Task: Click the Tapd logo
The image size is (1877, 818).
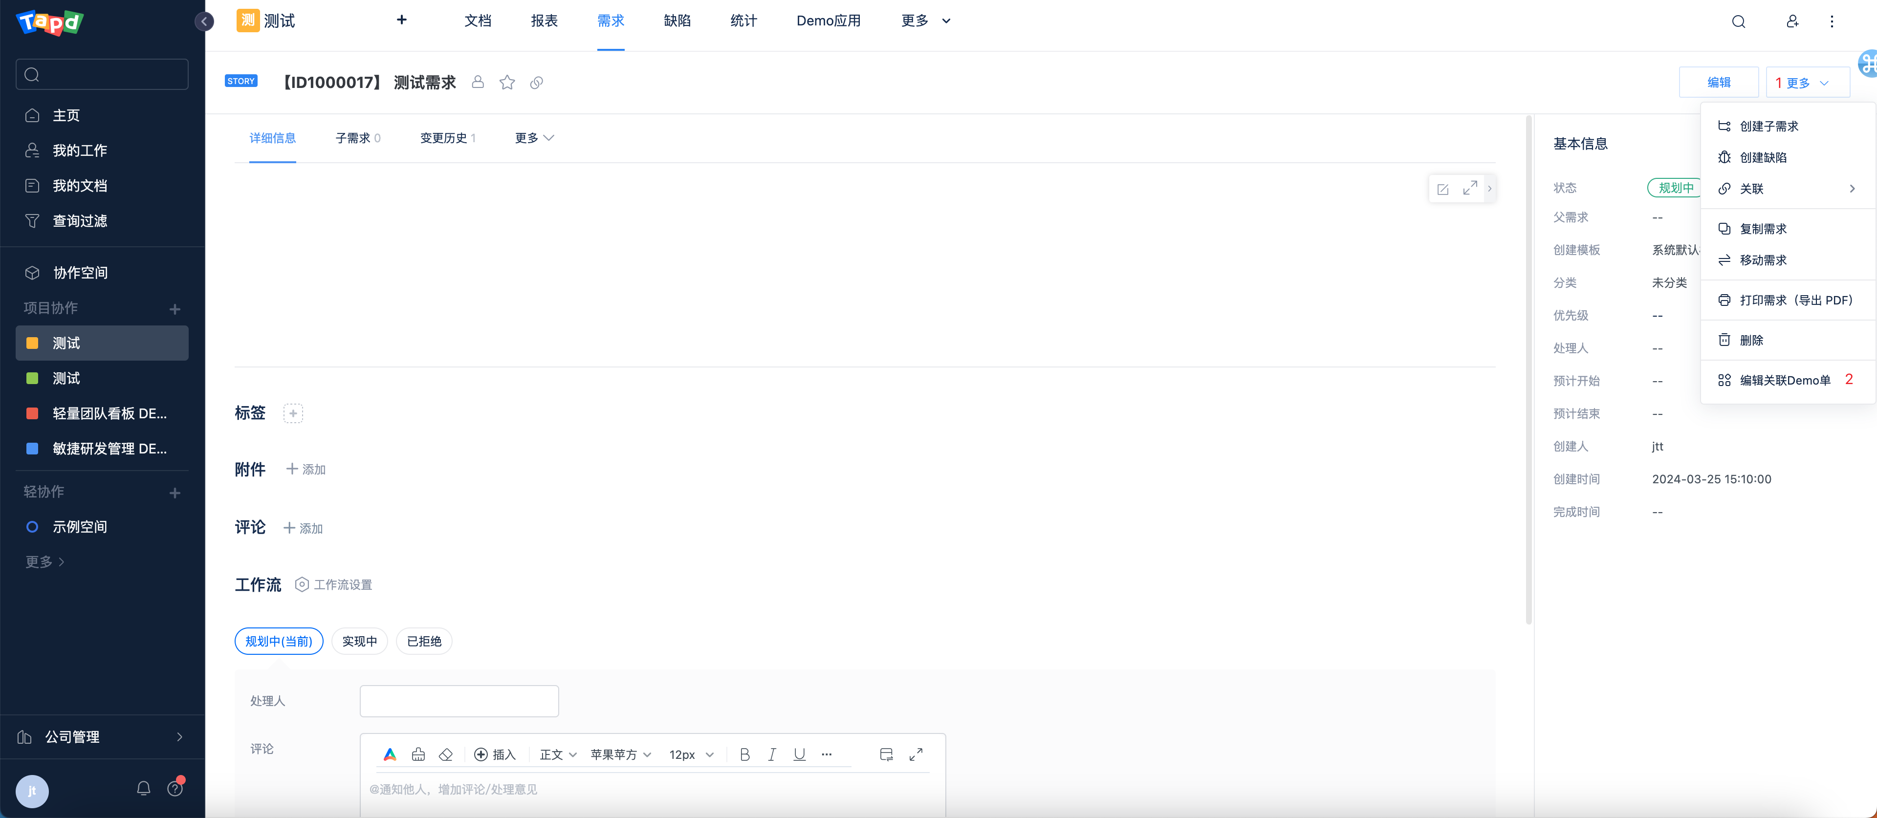Action: pyautogui.click(x=49, y=22)
